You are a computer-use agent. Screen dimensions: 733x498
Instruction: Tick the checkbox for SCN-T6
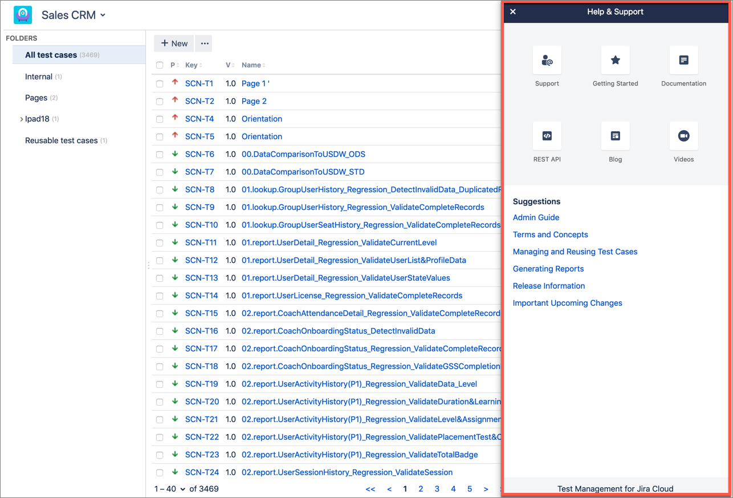tap(160, 155)
